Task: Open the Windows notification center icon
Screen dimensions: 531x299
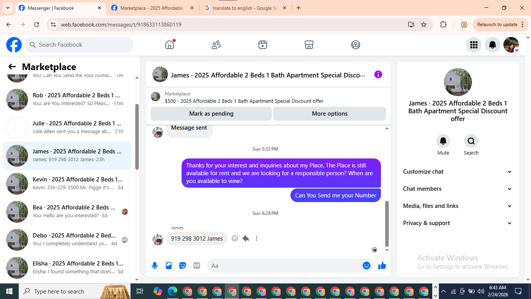Action: [518, 291]
